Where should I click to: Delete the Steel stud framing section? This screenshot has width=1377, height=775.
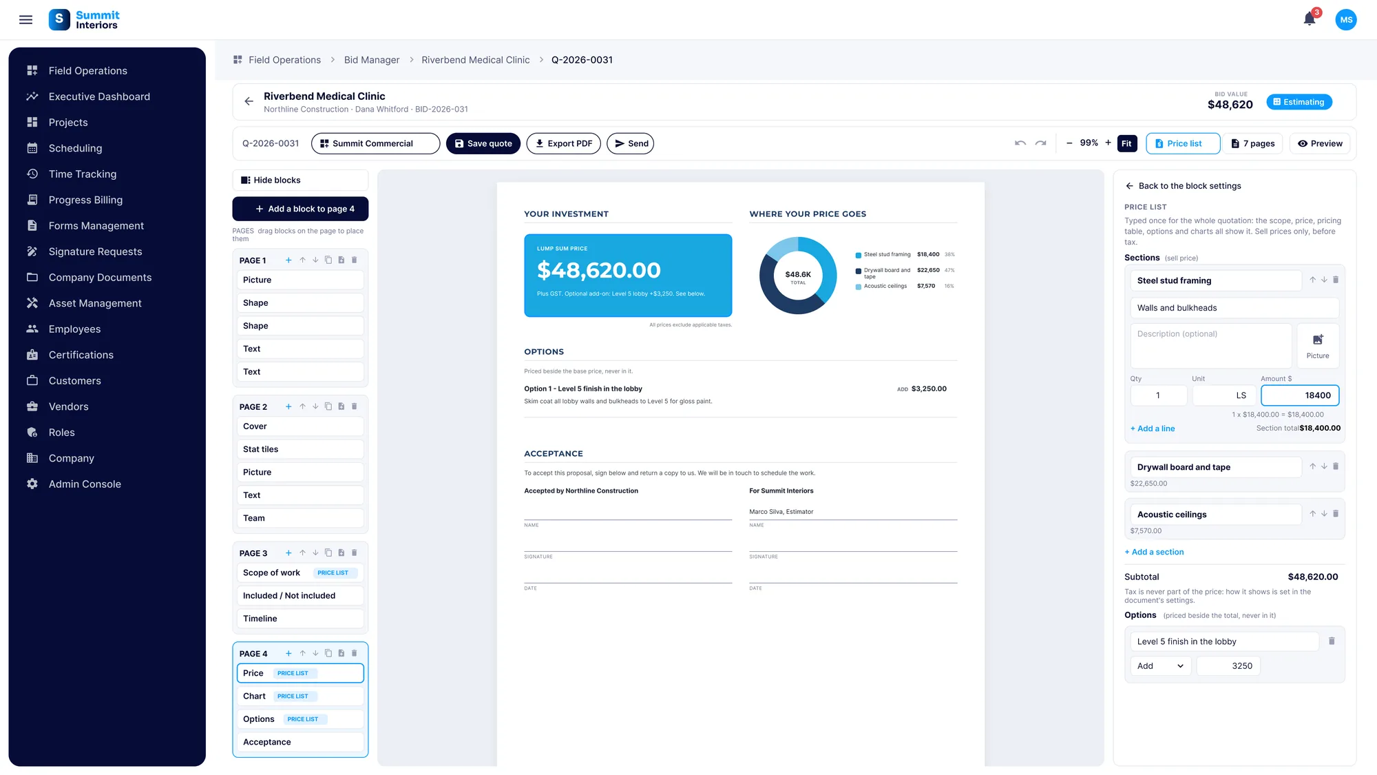point(1336,280)
